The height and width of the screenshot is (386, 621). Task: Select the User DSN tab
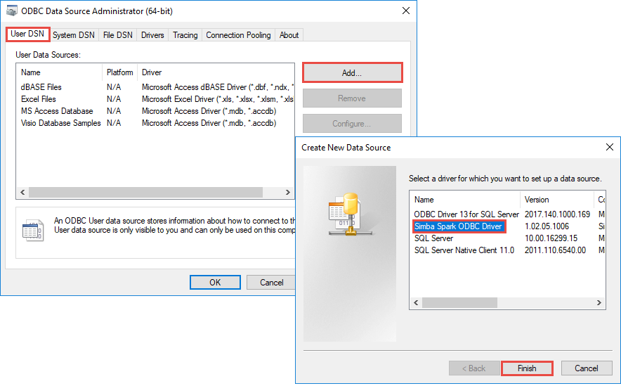[x=27, y=34]
